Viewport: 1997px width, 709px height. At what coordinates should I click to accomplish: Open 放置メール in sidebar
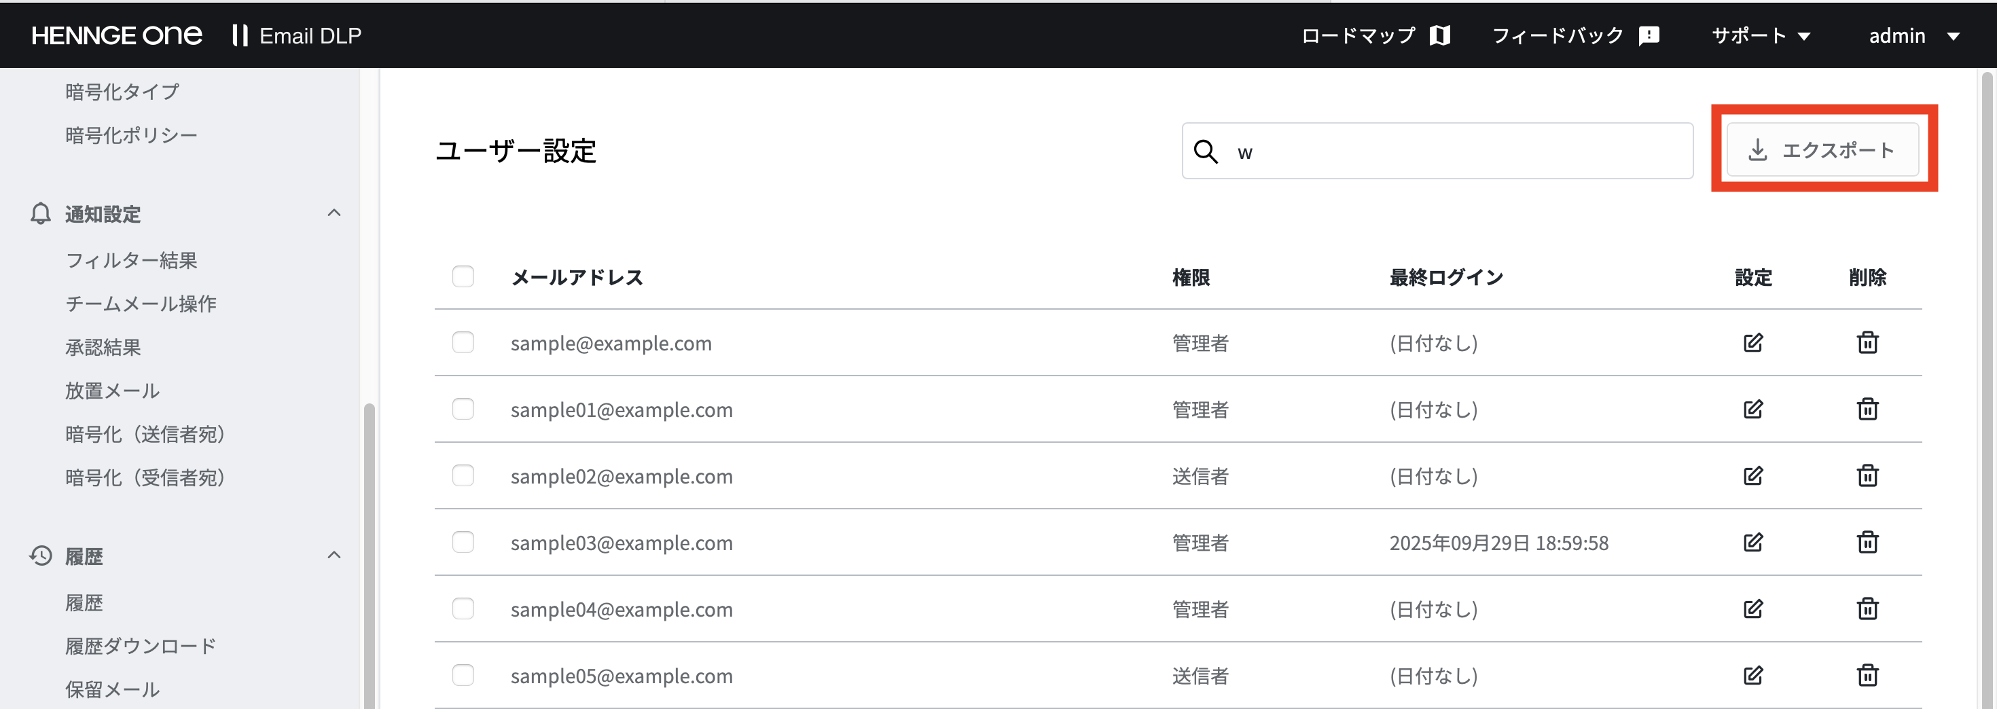click(x=112, y=390)
